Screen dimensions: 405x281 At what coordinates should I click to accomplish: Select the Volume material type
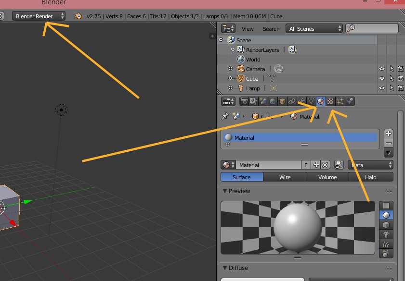tap(327, 177)
